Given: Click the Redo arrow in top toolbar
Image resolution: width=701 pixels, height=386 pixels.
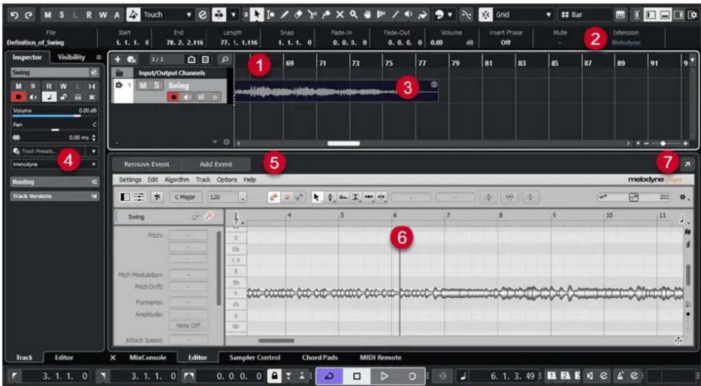Looking at the screenshot, I should 29,14.
